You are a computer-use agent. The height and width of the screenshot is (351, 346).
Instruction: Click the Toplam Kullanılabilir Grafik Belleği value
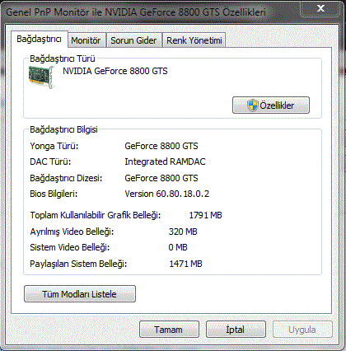point(205,215)
